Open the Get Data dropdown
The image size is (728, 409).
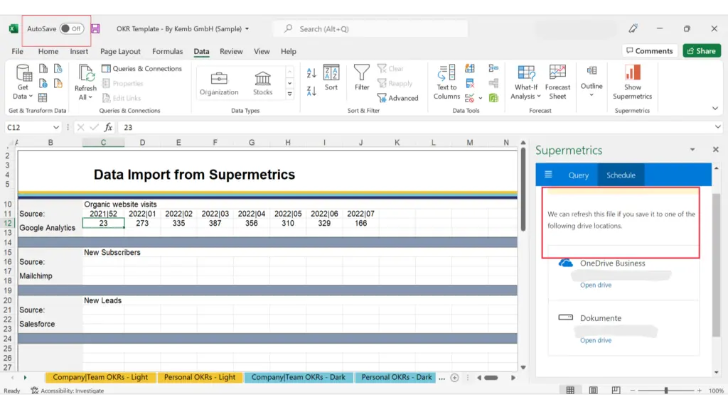point(23,82)
